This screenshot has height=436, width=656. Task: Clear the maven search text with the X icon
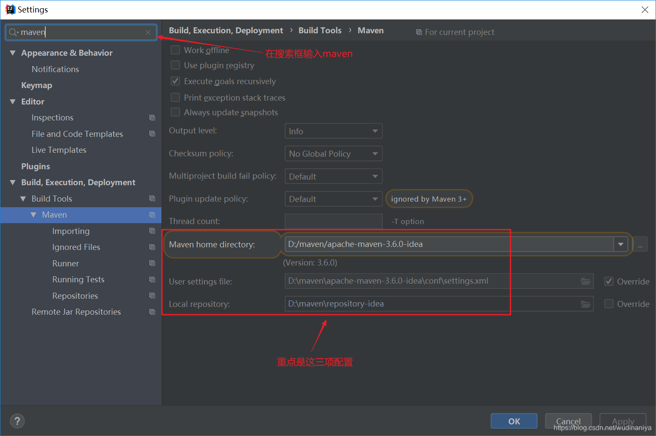tap(148, 32)
